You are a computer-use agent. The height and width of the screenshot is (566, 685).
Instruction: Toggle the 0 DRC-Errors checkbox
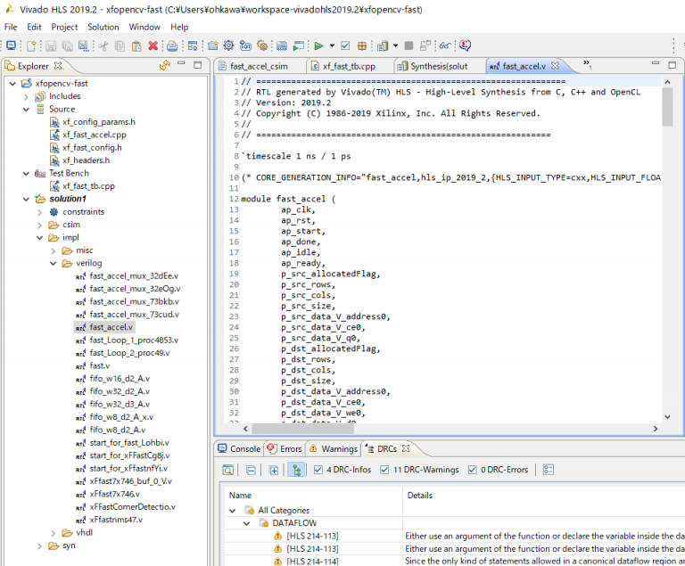click(471, 470)
